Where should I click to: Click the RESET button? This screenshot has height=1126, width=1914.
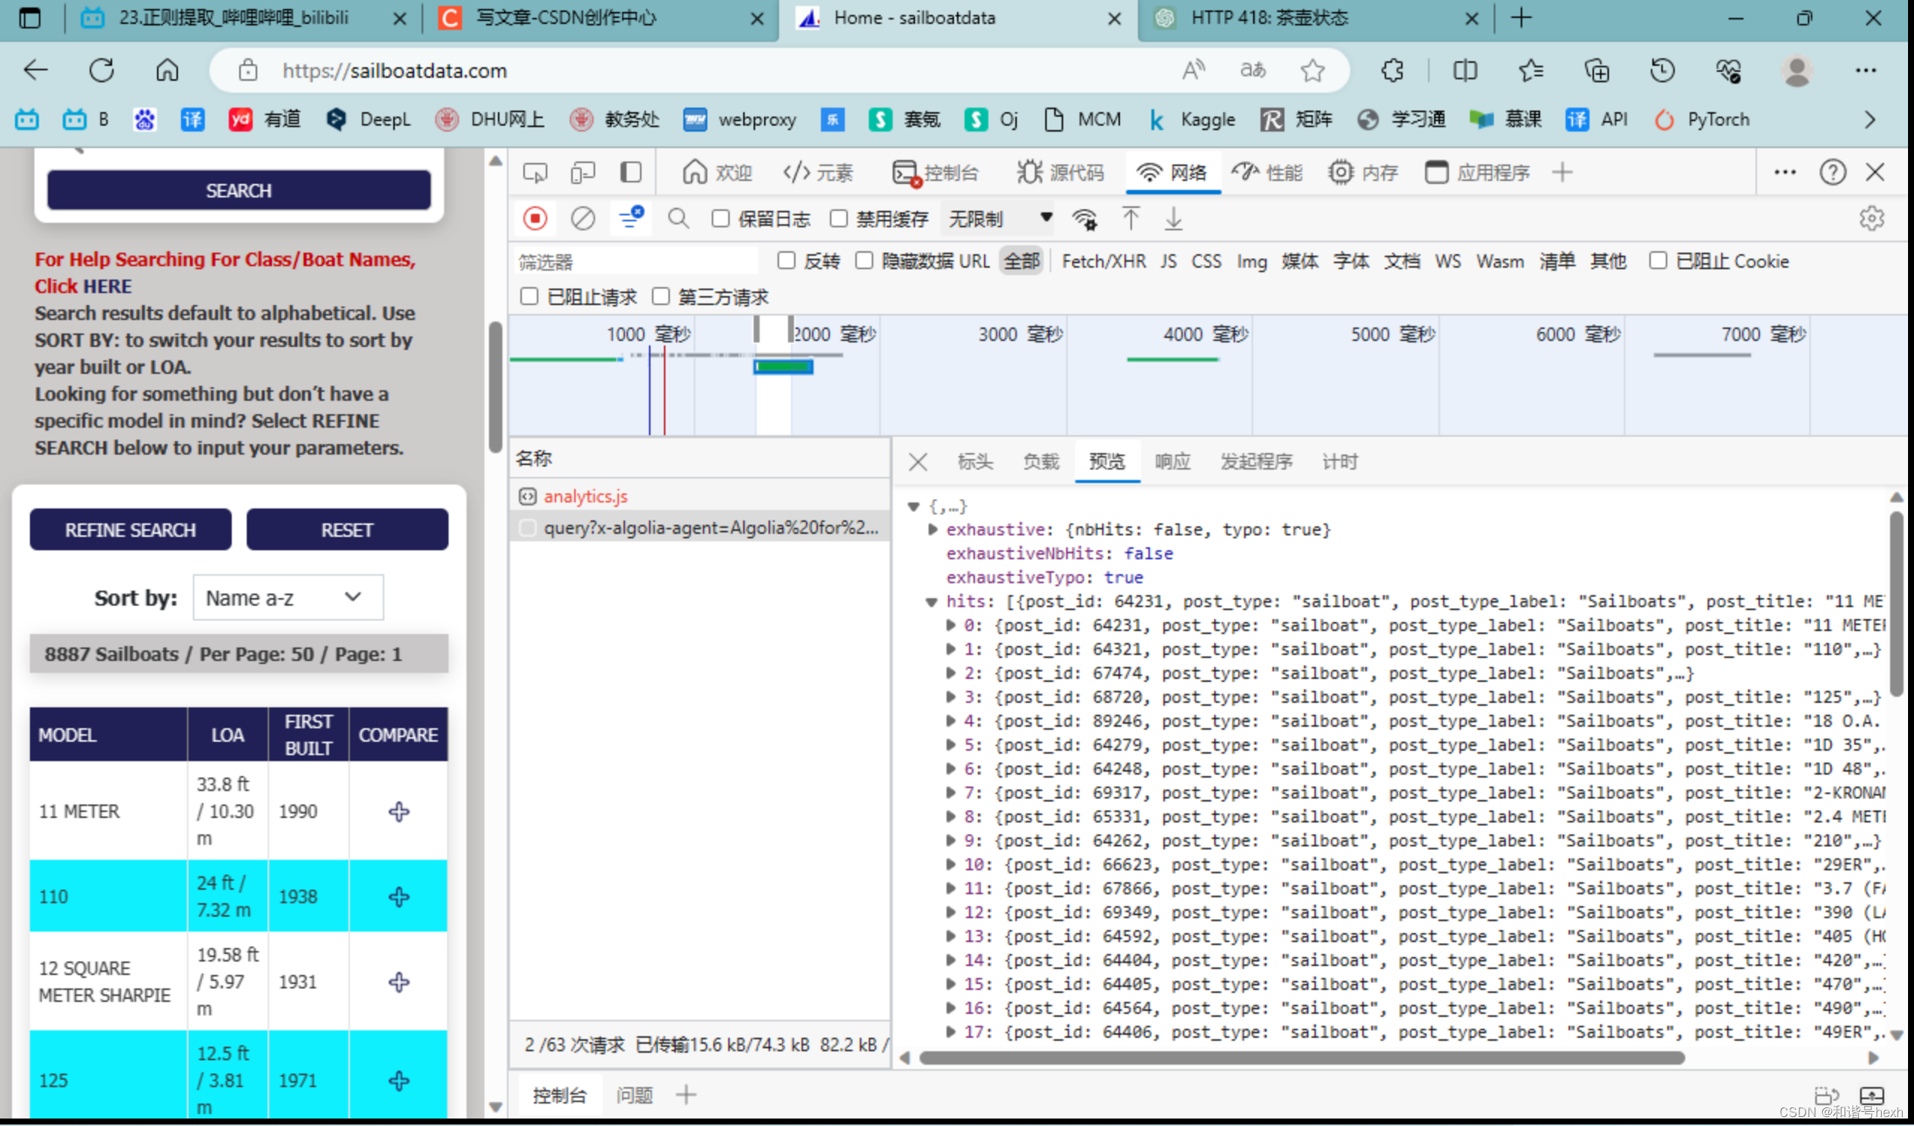click(x=347, y=529)
